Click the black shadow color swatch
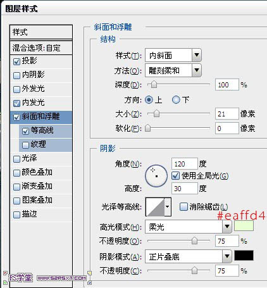 [x=244, y=256]
